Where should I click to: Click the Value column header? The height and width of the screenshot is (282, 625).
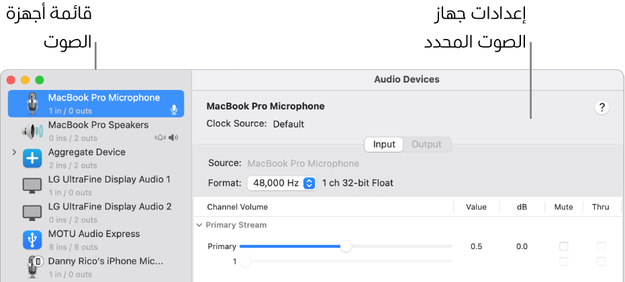pos(476,207)
